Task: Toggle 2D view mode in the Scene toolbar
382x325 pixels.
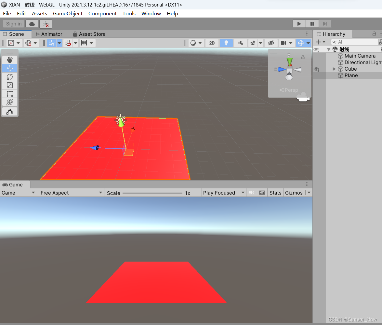Action: point(212,43)
